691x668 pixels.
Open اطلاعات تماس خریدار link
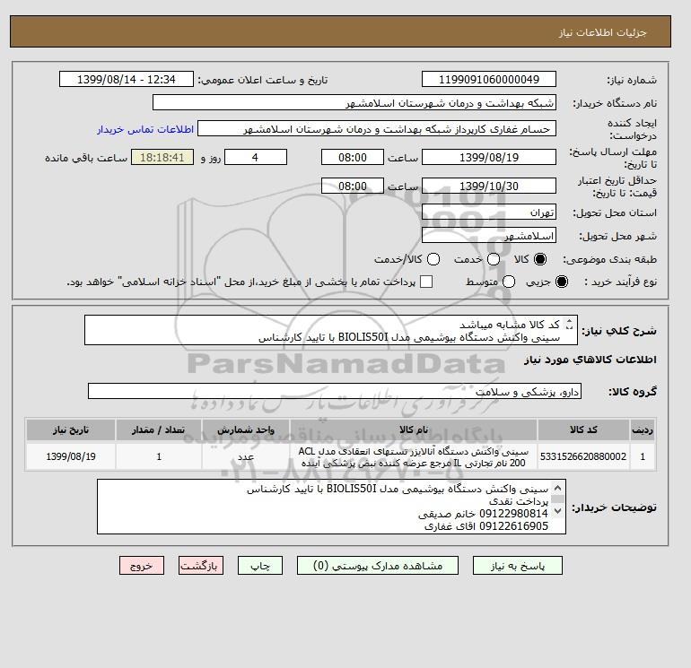tap(145, 129)
